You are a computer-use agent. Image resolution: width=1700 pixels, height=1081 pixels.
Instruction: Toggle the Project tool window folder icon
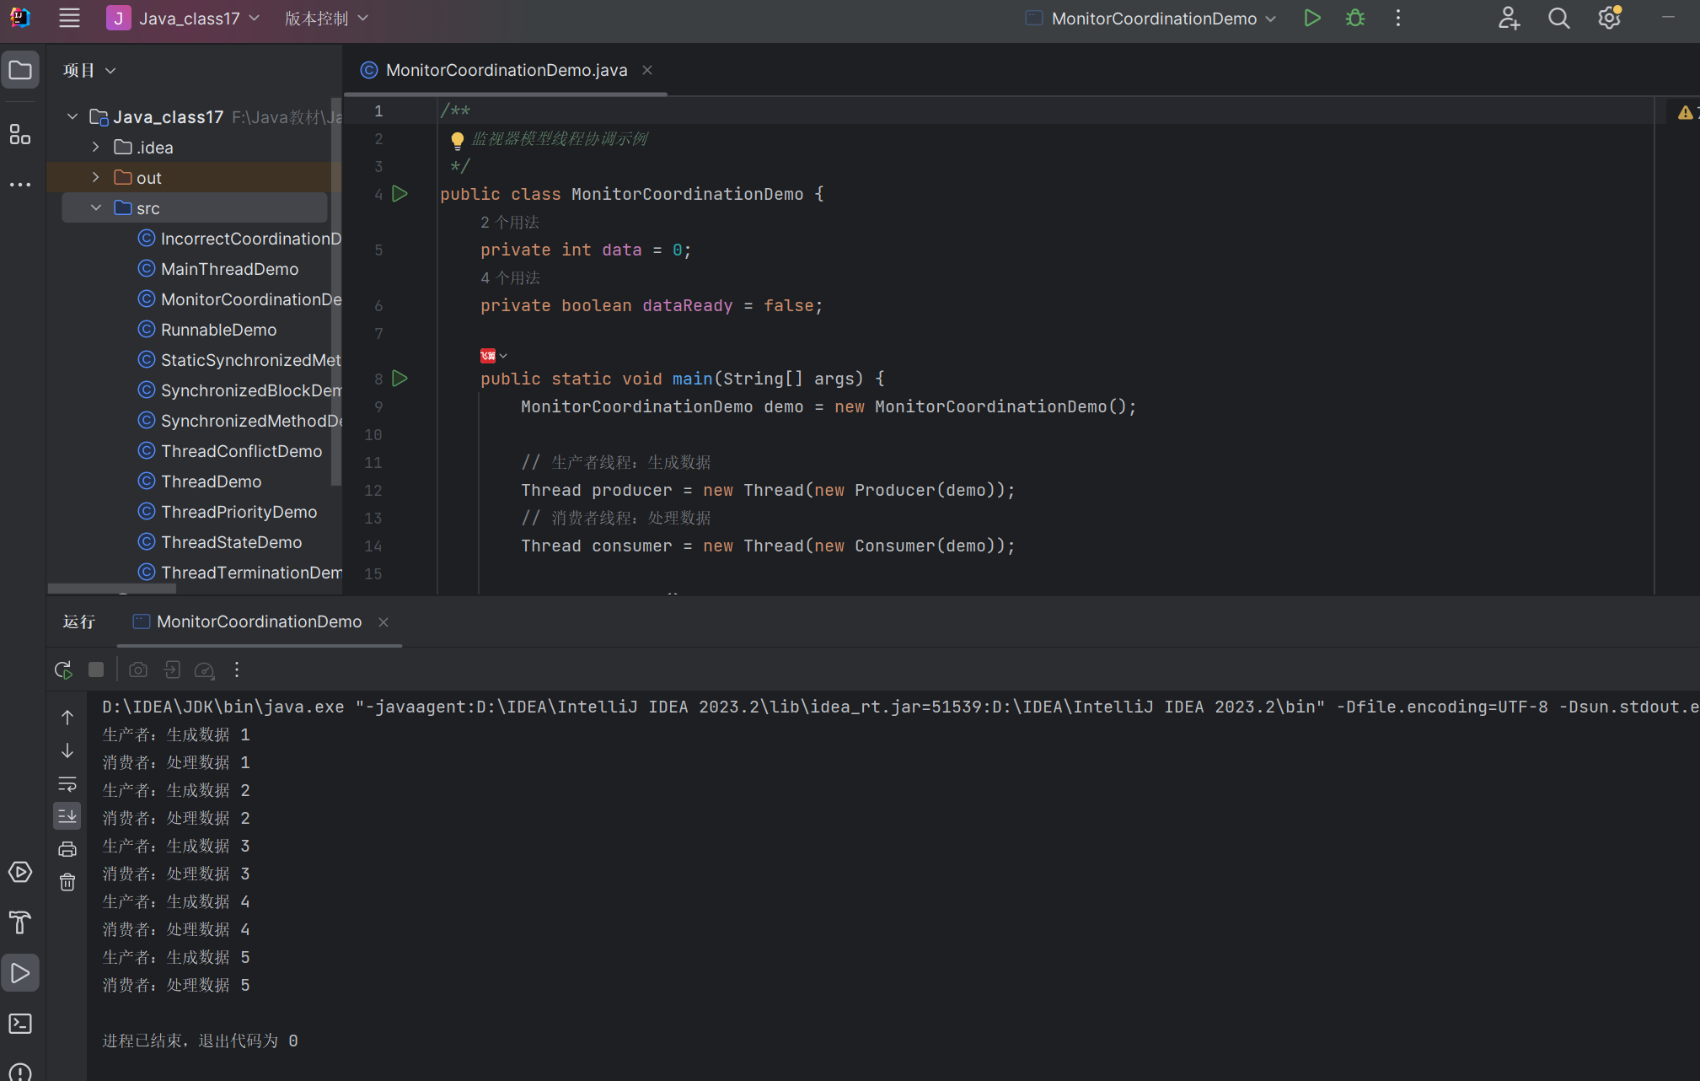(20, 70)
